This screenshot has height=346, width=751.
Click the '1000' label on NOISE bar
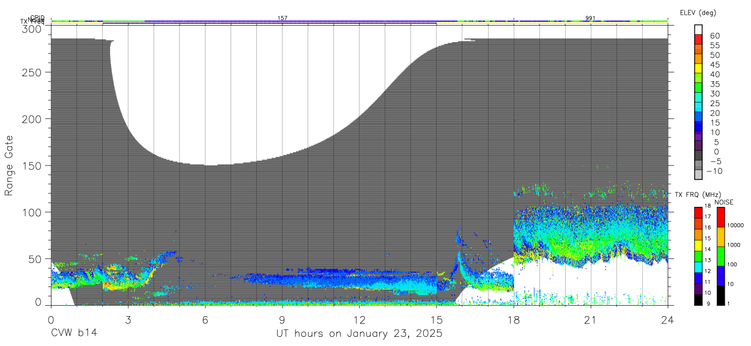pos(734,245)
